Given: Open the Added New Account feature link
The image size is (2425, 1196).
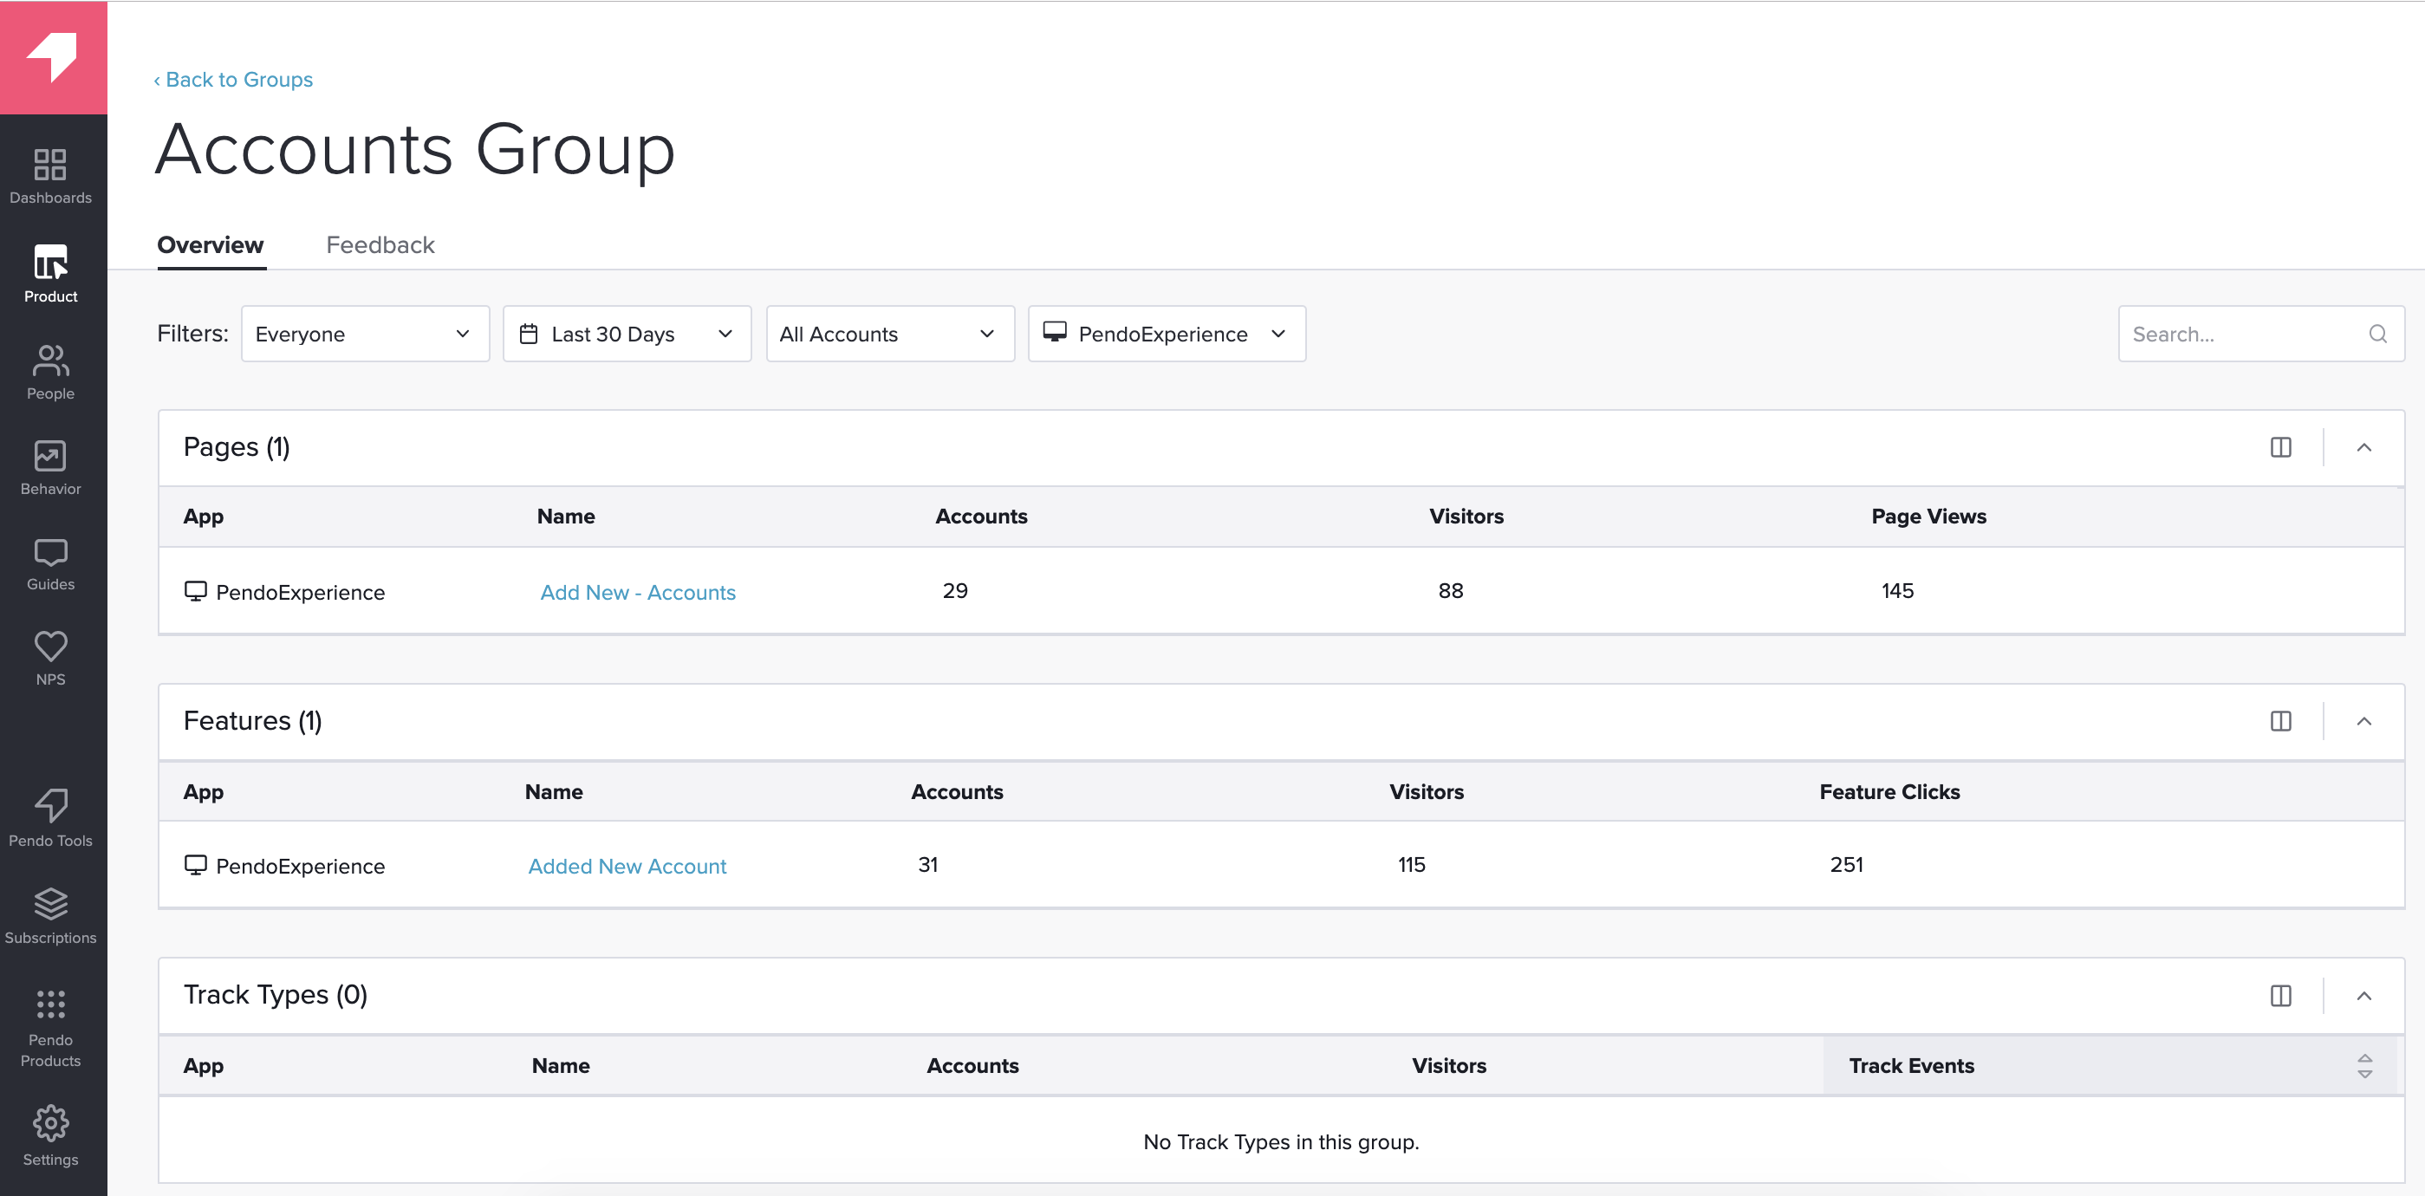Looking at the screenshot, I should (627, 866).
